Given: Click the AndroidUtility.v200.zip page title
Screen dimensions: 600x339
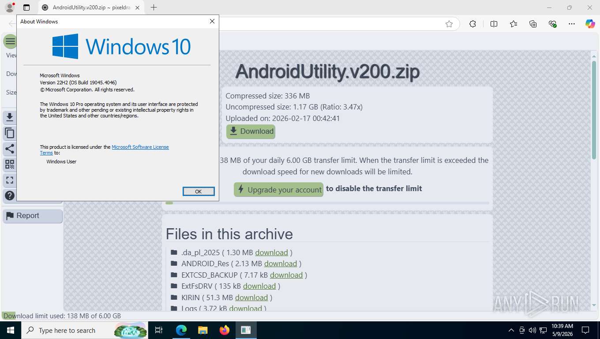Looking at the screenshot, I should tap(327, 72).
